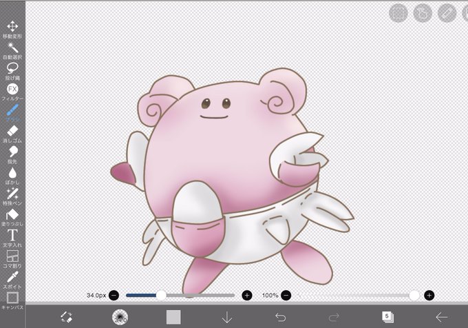Increase opacity with the rightmost plus button
Screen dimensions: 468x328
[429, 296]
